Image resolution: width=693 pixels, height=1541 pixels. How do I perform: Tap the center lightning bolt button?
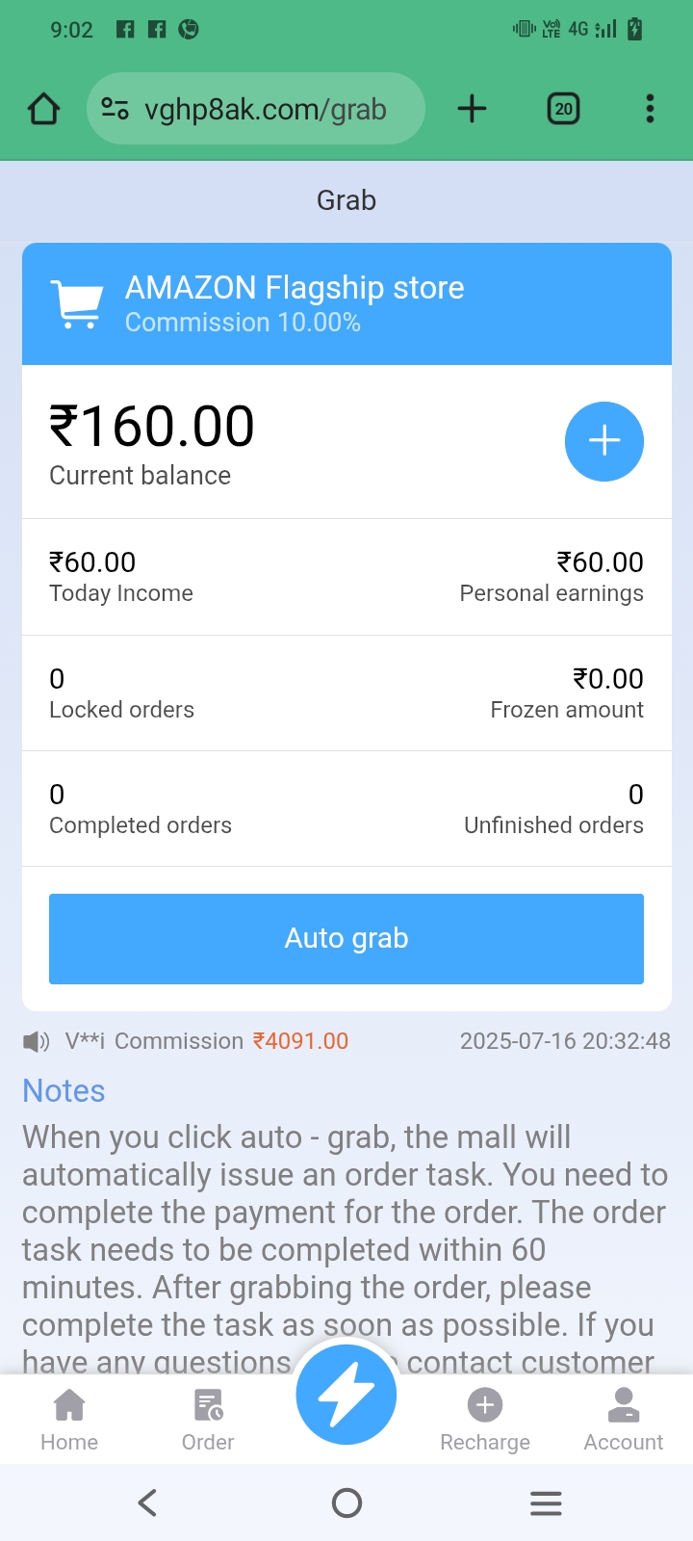[346, 1395]
